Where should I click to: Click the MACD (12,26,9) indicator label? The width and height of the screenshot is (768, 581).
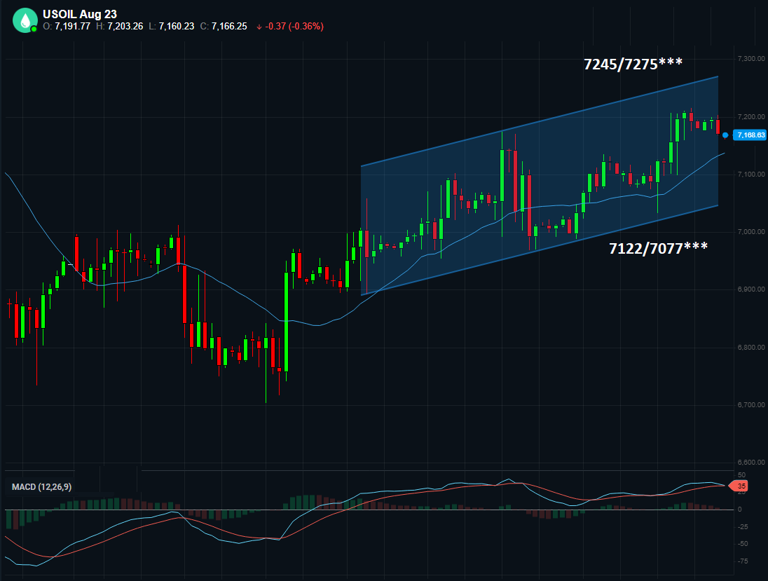[41, 487]
